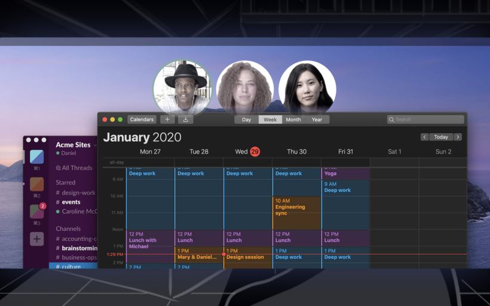Open All Threads in Slack sidebar

(74, 168)
